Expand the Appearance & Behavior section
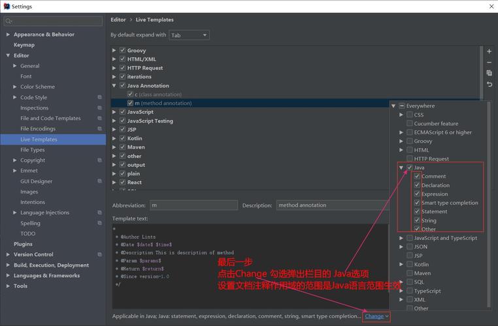The height and width of the screenshot is (326, 498). 8,34
